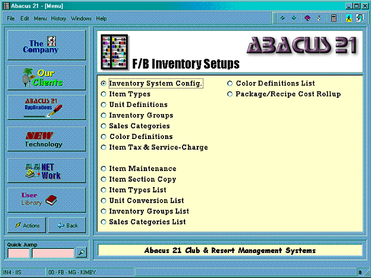Click the Actions button
This screenshot has width=371, height=278.
pos(27,225)
